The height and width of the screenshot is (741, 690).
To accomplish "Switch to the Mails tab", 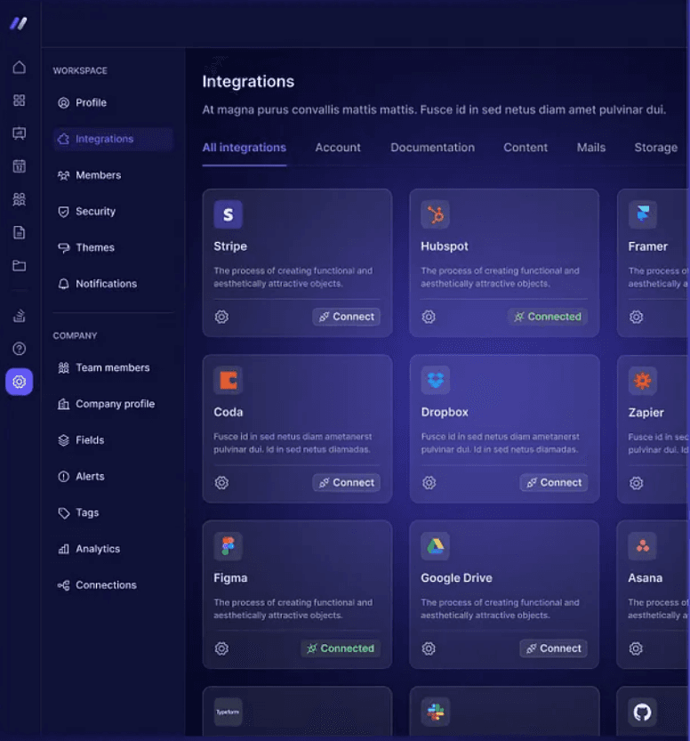I will (x=590, y=148).
